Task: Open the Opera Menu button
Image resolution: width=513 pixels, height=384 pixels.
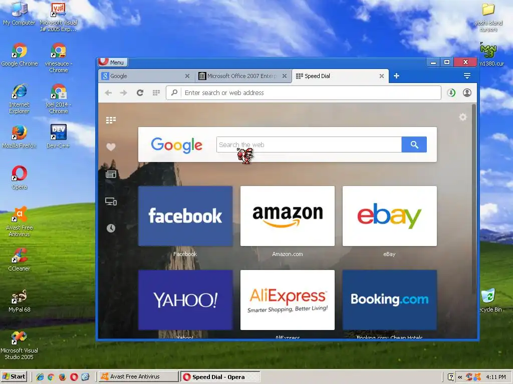Action: pos(113,62)
